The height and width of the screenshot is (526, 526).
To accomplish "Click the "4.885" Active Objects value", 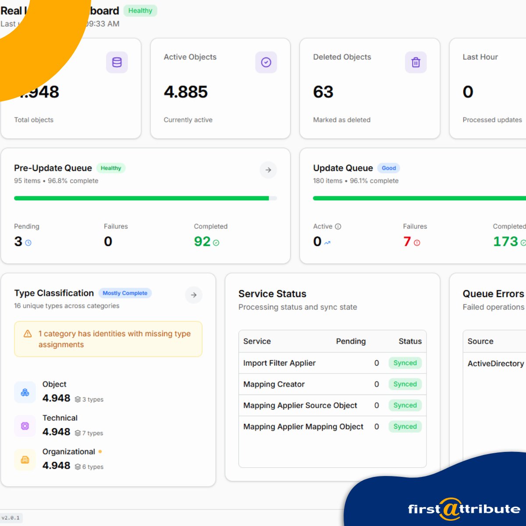I will [186, 92].
